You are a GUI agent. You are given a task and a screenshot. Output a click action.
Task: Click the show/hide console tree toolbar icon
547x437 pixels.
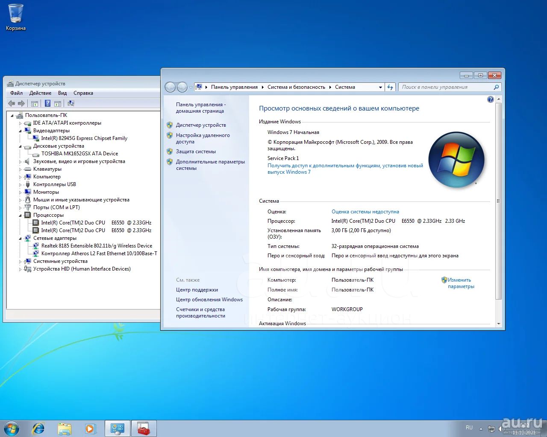pos(35,103)
